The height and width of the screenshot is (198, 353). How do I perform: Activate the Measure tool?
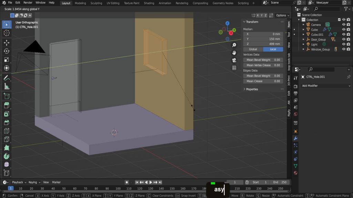coord(6,87)
